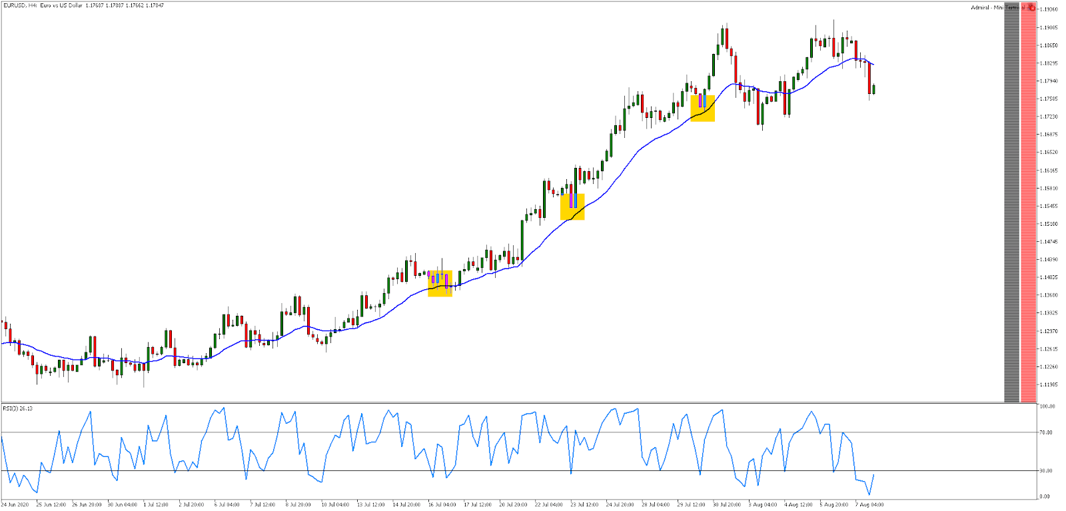Click the 24 Jun 2020 time label
This screenshot has height=511, width=1066.
click(15, 505)
